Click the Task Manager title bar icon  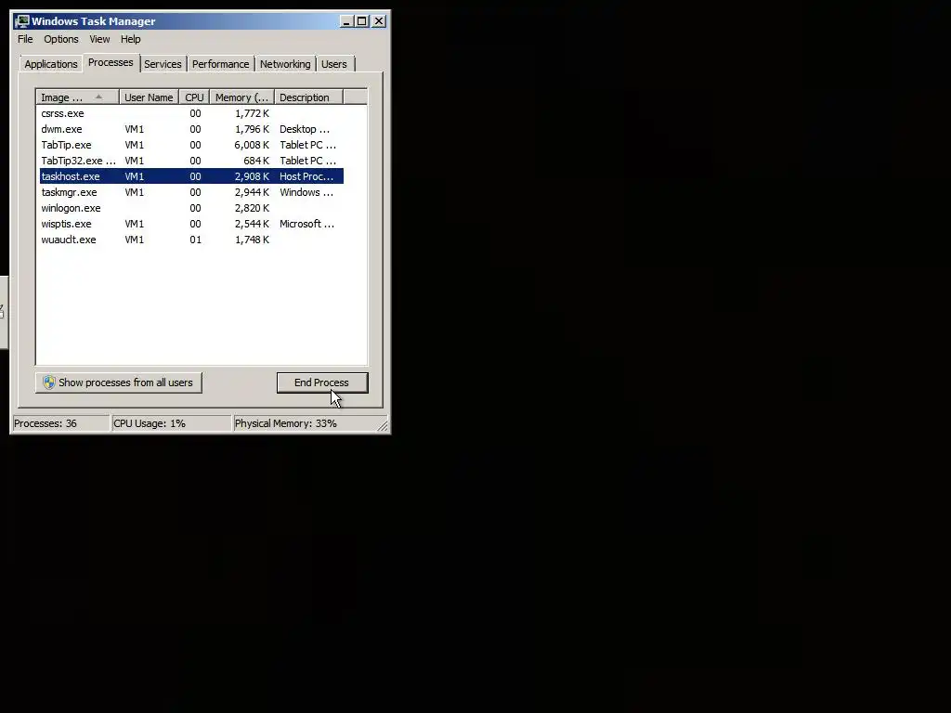coord(22,21)
